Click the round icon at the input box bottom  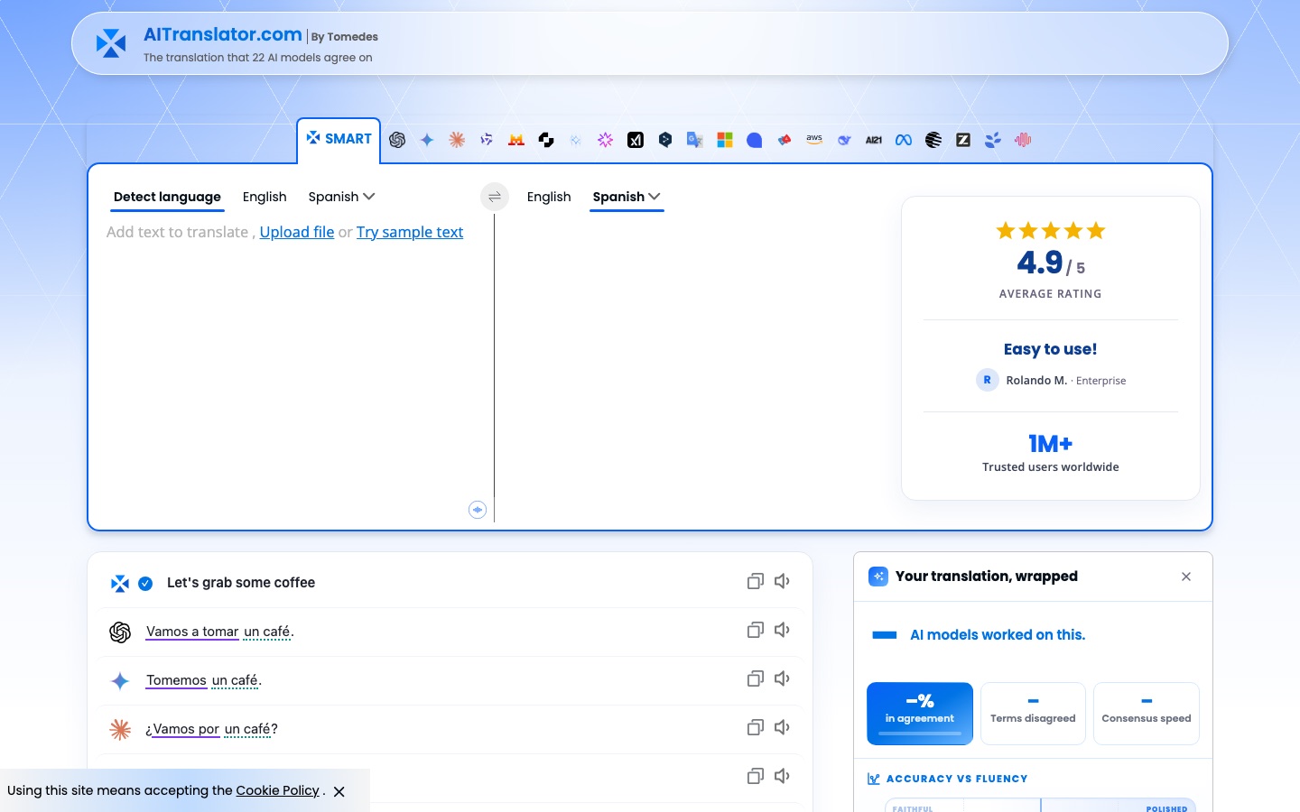click(478, 510)
